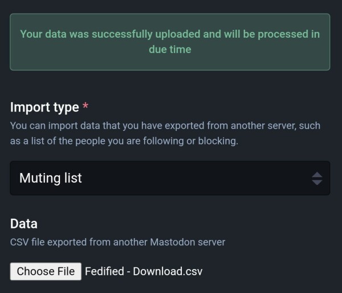The width and height of the screenshot is (342, 293).
Task: Click the Import type field label
Action: click(x=44, y=107)
